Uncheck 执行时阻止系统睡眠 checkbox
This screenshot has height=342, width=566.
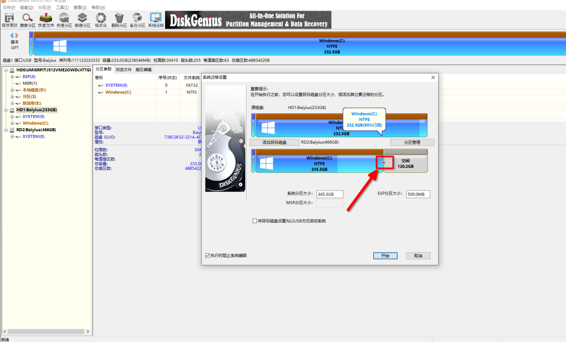pos(208,256)
